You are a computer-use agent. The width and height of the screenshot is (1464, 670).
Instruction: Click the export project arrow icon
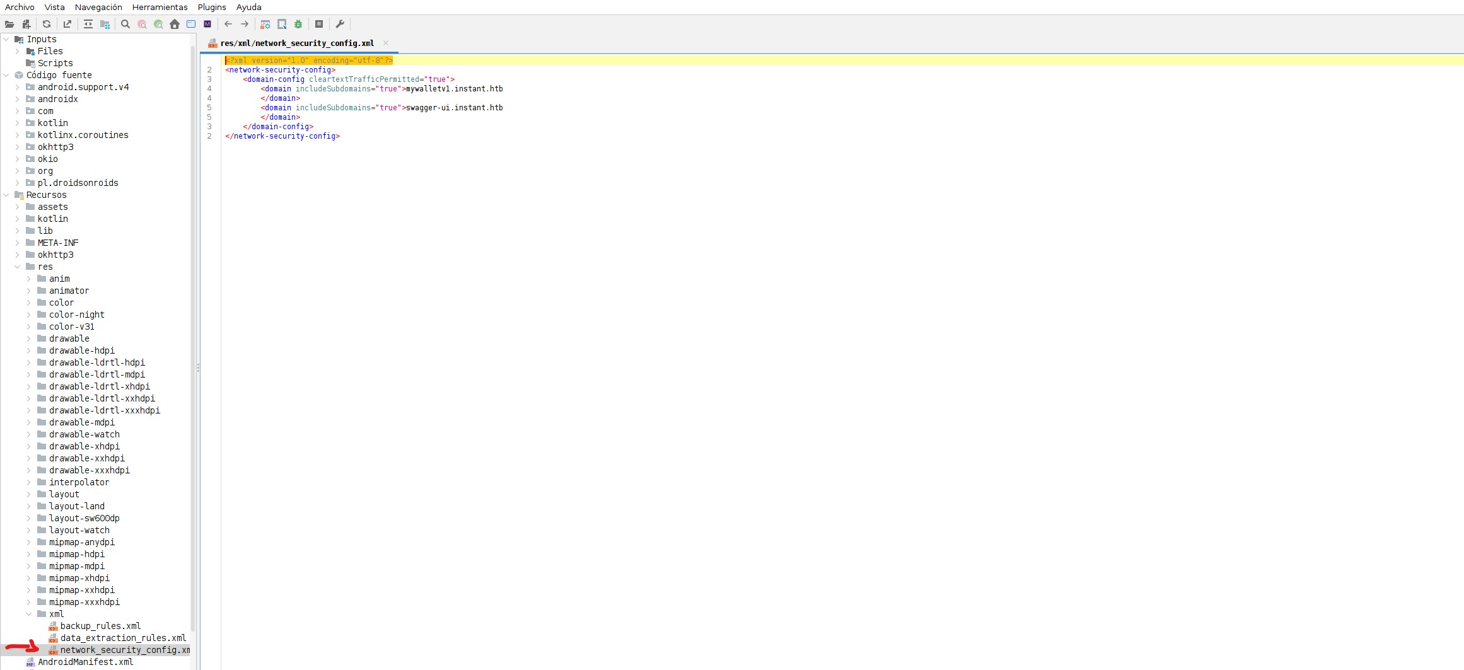click(x=67, y=25)
